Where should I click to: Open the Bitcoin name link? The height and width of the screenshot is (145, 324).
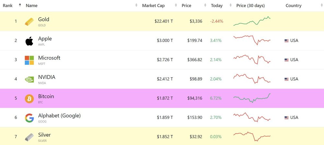46,96
